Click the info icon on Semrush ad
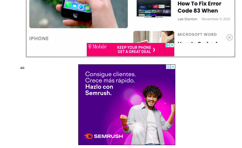242x148 pixels. (x=168, y=67)
